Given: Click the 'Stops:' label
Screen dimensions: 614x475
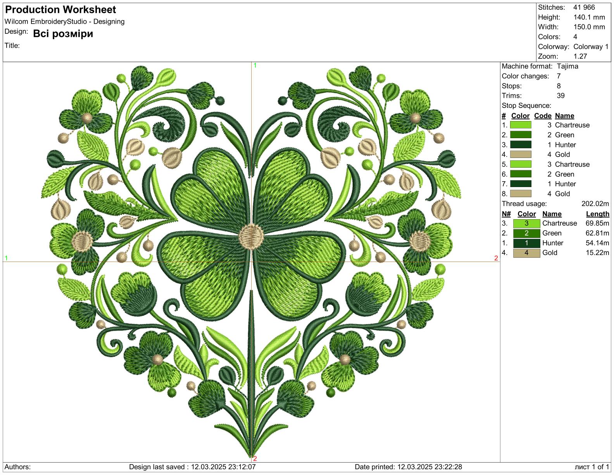Looking at the screenshot, I should [512, 86].
